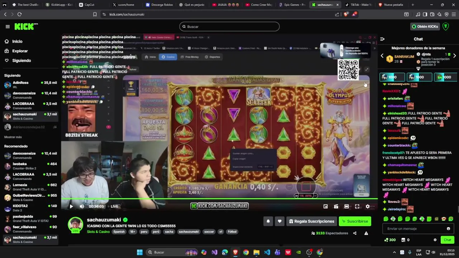The height and width of the screenshot is (258, 459).
Task: Open Siguiendo in the sidebar
Action: (x=21, y=61)
